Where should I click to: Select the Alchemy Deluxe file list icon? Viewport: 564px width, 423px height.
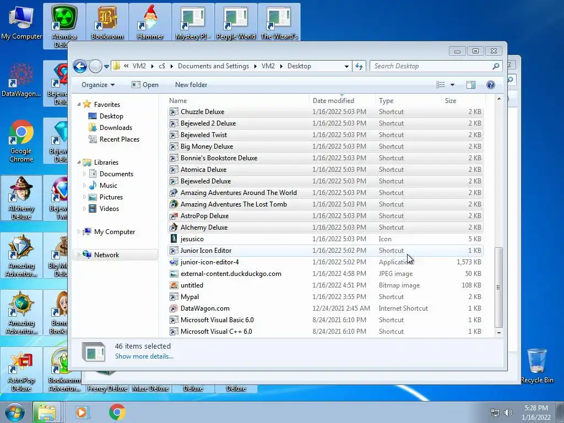click(173, 227)
